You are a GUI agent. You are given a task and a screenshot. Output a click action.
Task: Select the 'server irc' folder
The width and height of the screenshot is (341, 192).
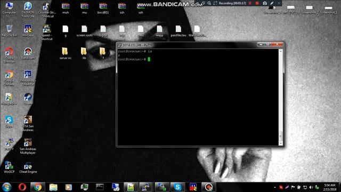click(x=65, y=53)
